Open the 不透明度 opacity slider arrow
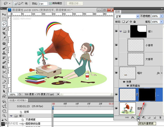The image size is (164, 127). click(161, 16)
